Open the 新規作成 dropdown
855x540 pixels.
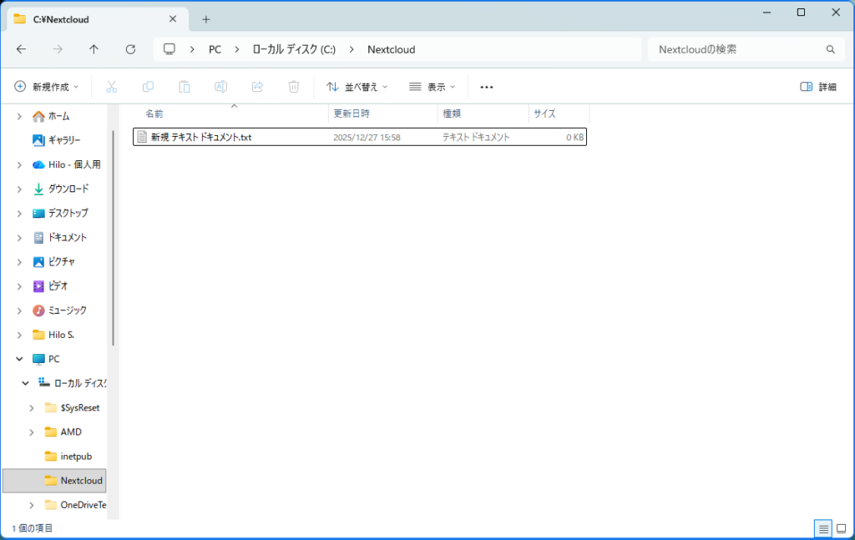[47, 87]
